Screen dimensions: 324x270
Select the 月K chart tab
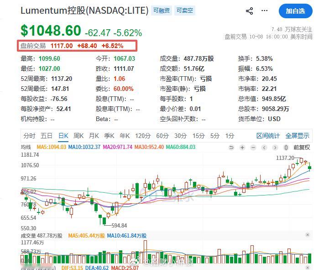click(x=94, y=136)
